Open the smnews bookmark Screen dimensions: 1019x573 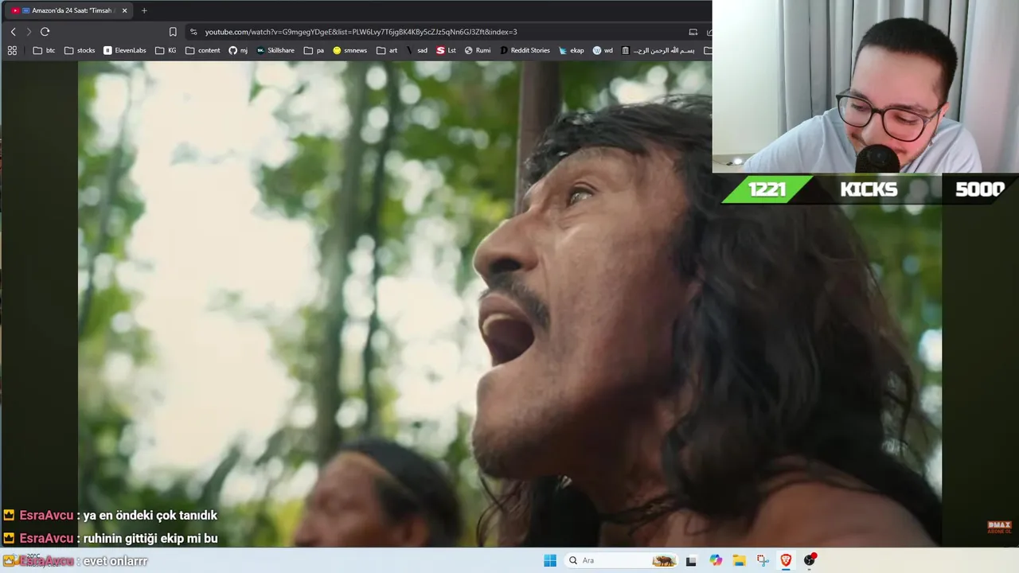click(x=350, y=50)
